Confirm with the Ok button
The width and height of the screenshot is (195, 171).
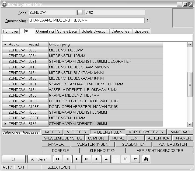[x=14, y=159]
